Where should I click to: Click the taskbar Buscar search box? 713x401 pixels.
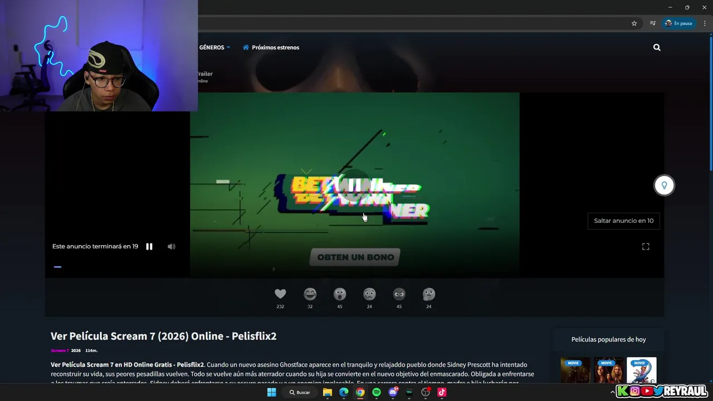click(300, 392)
